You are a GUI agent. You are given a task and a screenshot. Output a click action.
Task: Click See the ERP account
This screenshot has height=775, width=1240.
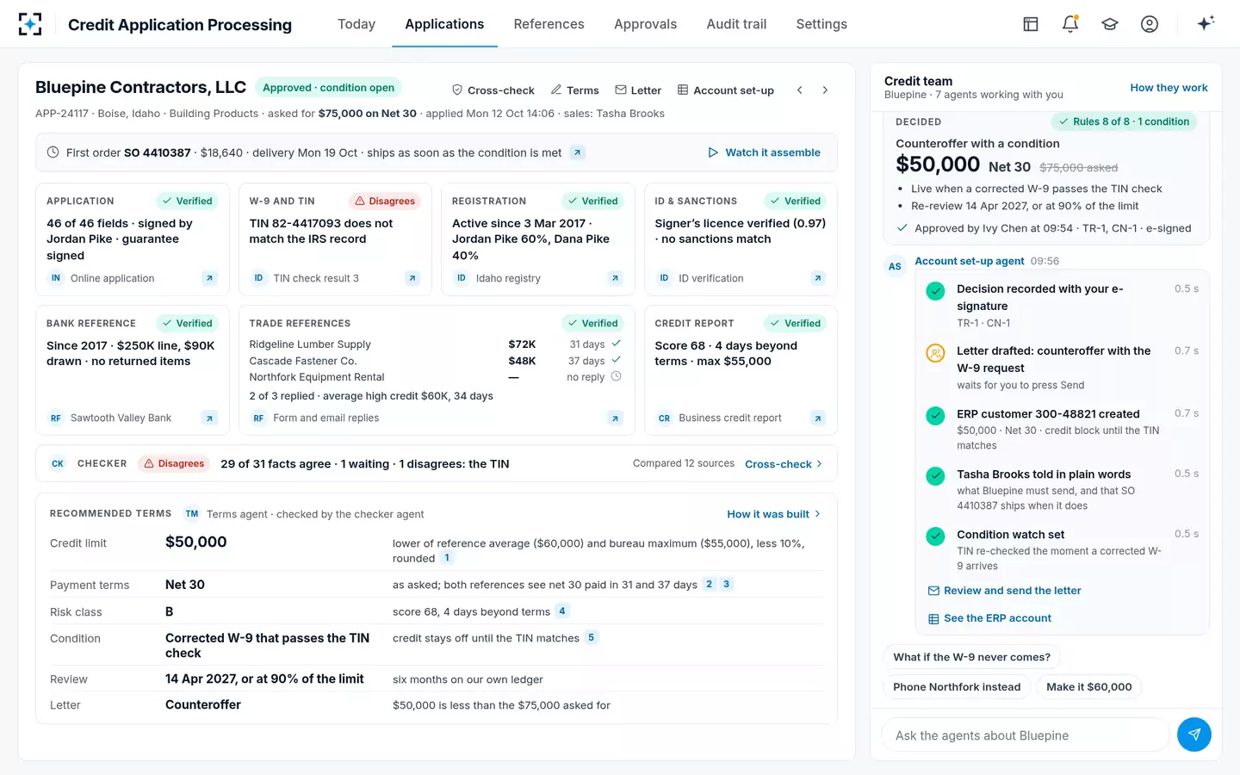(989, 618)
